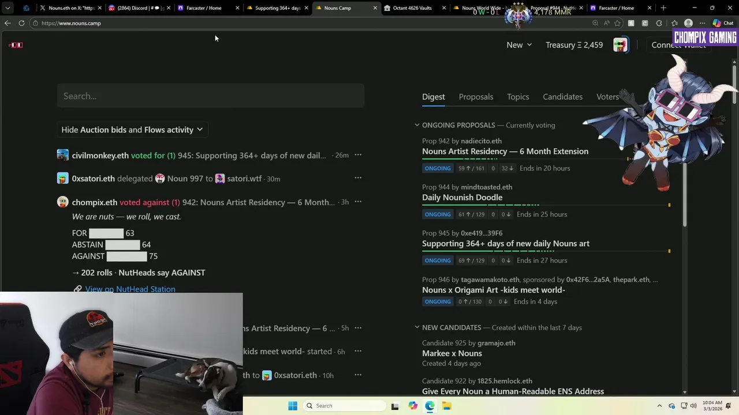Screen dimensions: 739x415
Task: Switch to the Topics tab
Action: click(x=518, y=97)
